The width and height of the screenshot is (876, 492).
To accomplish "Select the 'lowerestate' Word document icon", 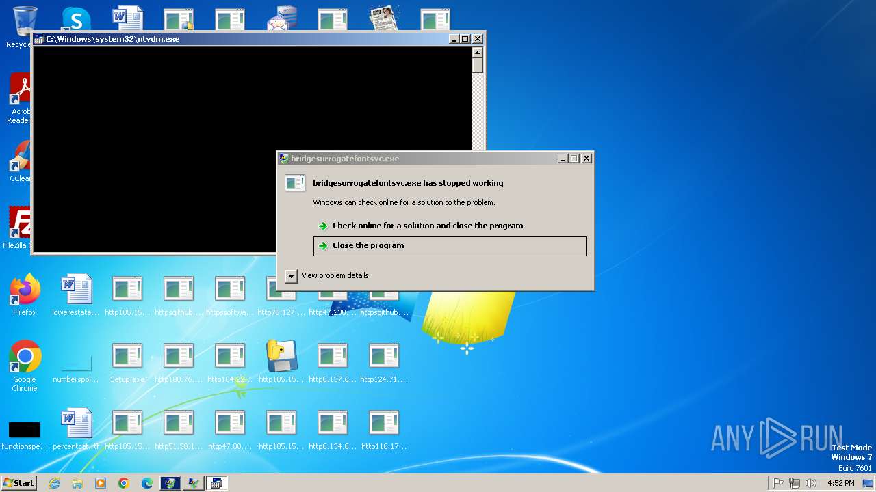I will (76, 295).
